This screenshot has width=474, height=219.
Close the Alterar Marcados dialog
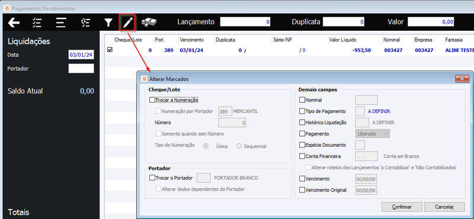462,79
